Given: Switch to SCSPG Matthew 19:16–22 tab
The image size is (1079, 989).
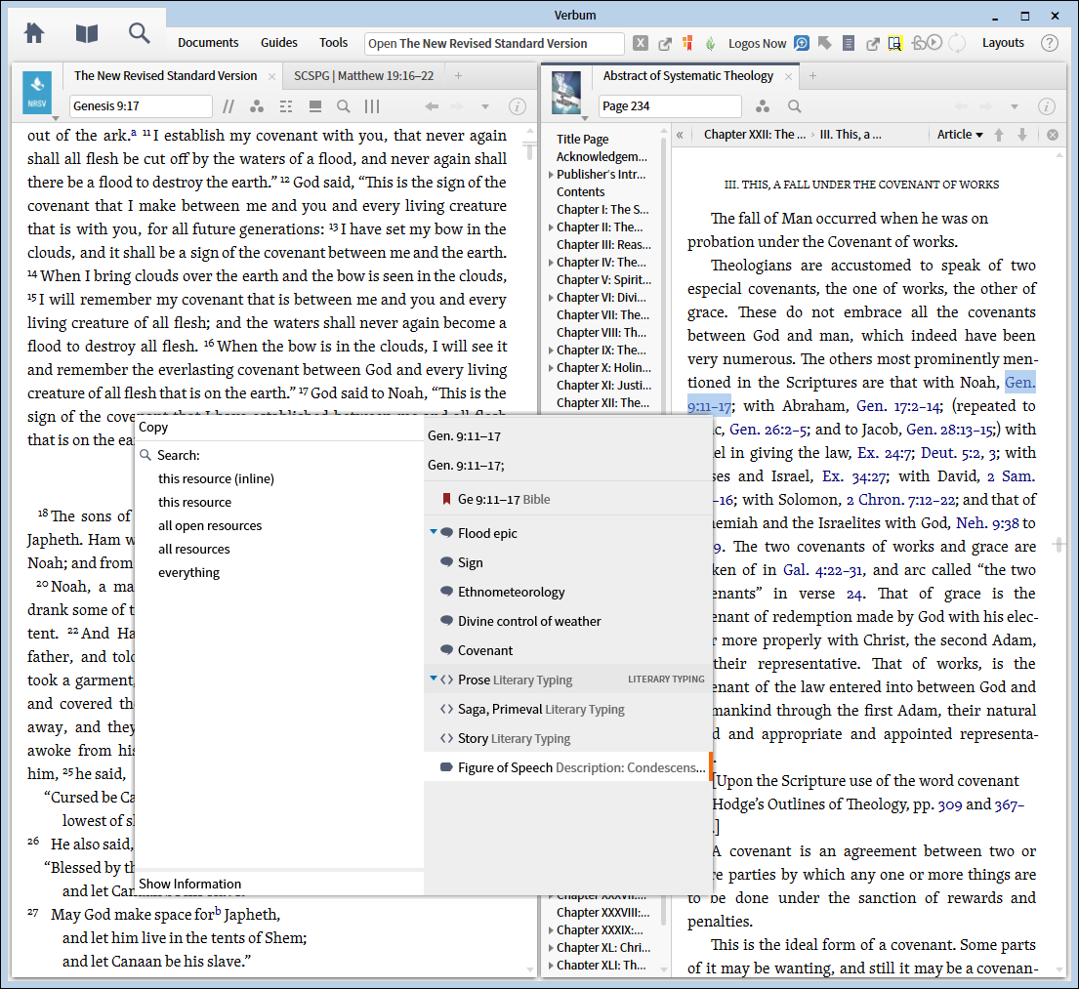Looking at the screenshot, I should tap(363, 76).
